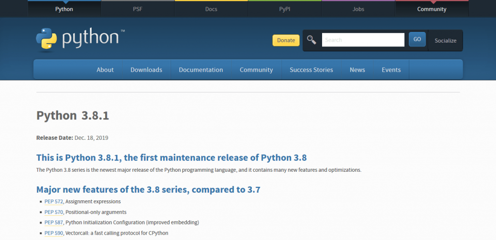The height and width of the screenshot is (240, 496).
Task: Click the 'Positional-only arguments' list text
Action: tap(96, 212)
